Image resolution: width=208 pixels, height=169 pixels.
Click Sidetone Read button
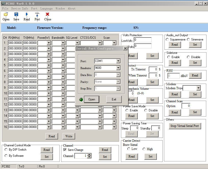coord(175,63)
